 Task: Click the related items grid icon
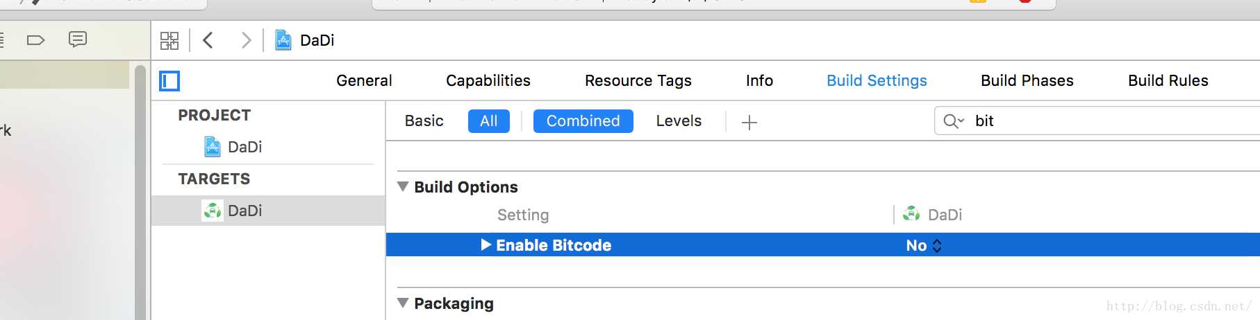coord(169,40)
